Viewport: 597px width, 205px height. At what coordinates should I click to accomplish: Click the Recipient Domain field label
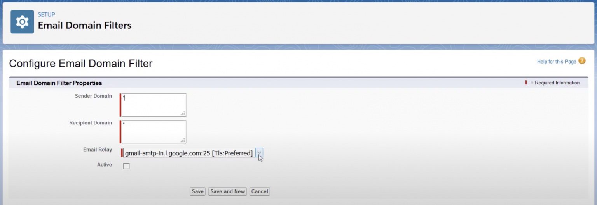point(91,123)
